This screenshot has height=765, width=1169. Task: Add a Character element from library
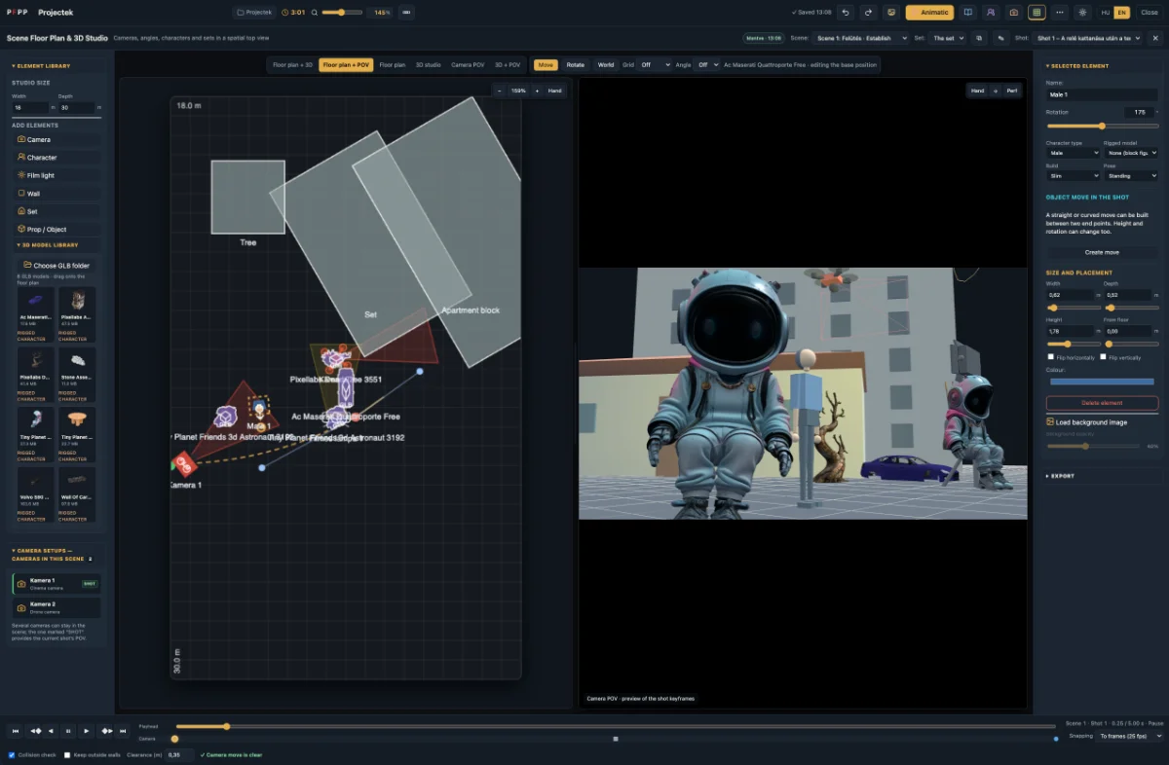pyautogui.click(x=57, y=157)
